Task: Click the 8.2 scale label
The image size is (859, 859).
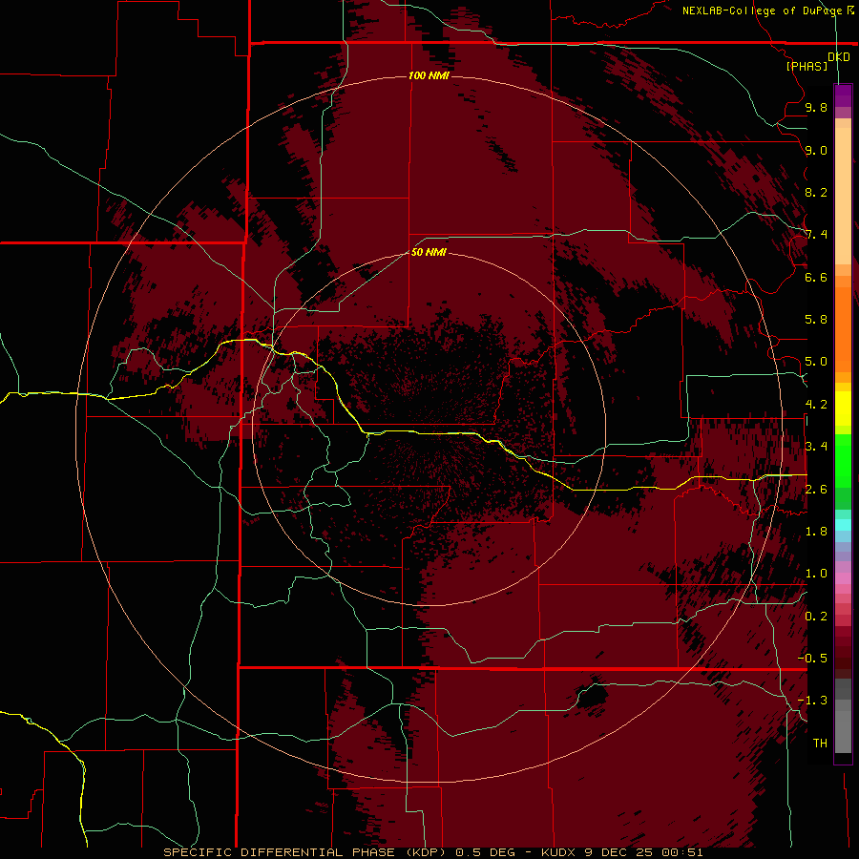Action: (816, 192)
